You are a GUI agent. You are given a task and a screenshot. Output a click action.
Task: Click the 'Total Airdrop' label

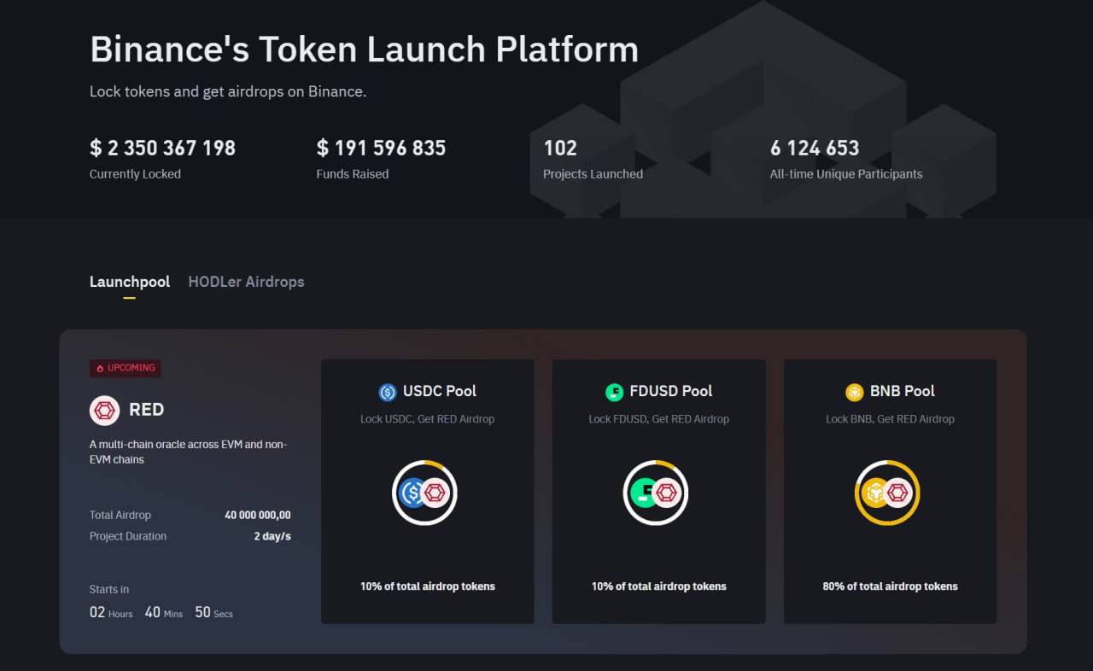(120, 516)
